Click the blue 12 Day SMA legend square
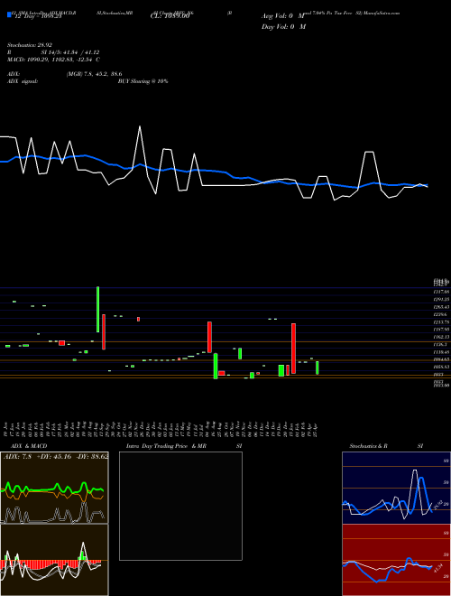The height and width of the screenshot is (596, 451). (9, 15)
